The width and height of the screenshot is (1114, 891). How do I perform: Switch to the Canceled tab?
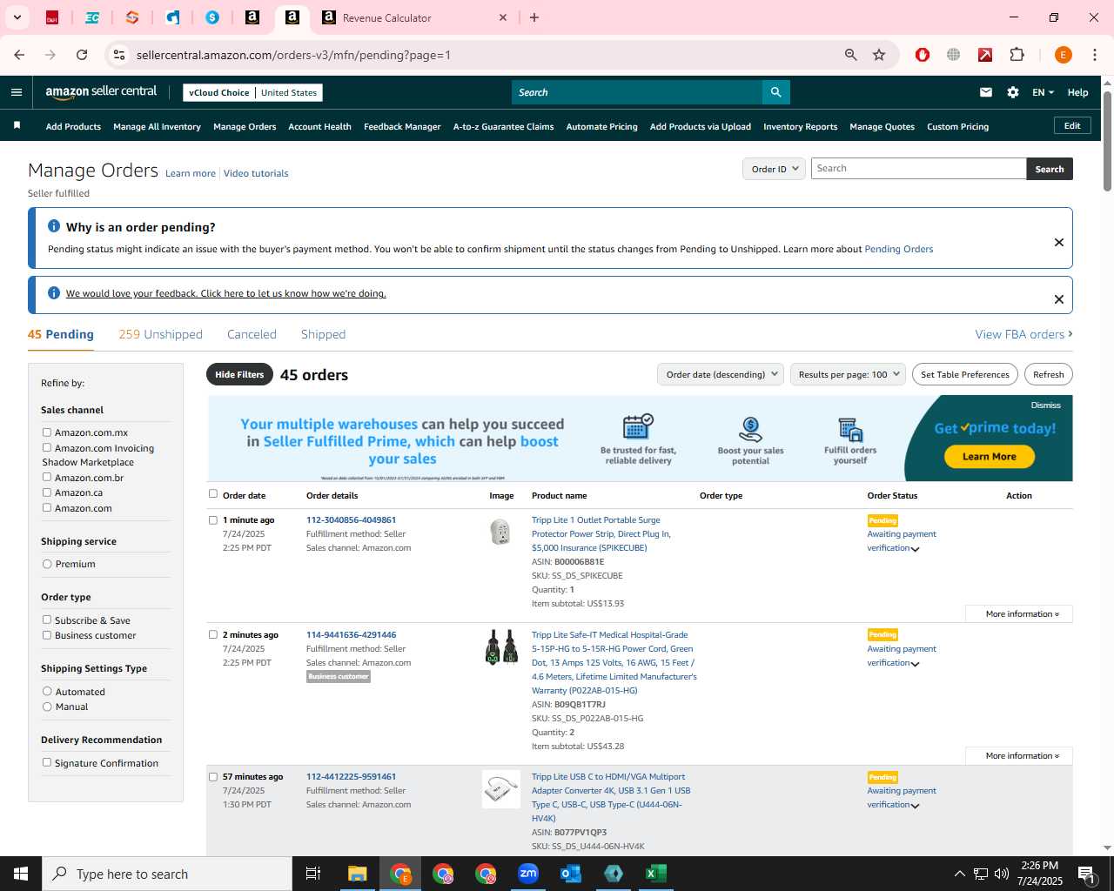[x=252, y=334]
